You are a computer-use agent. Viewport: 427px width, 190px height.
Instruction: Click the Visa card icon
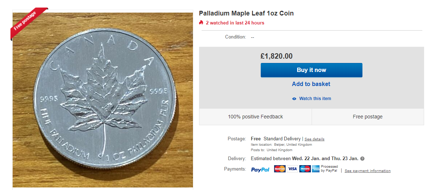tap(292, 169)
